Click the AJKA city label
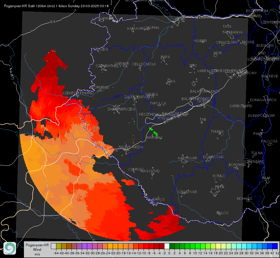 click(x=171, y=81)
